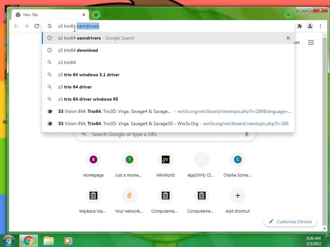Viewport: 330px width, 247px height.
Task: Open S3 Vision 864 Win3x.Org result
Action: pos(168,123)
